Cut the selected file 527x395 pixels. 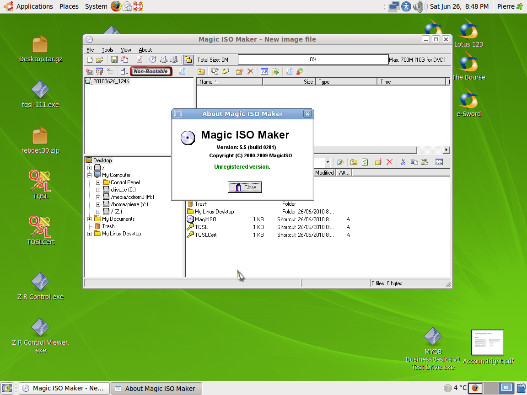[x=403, y=162]
